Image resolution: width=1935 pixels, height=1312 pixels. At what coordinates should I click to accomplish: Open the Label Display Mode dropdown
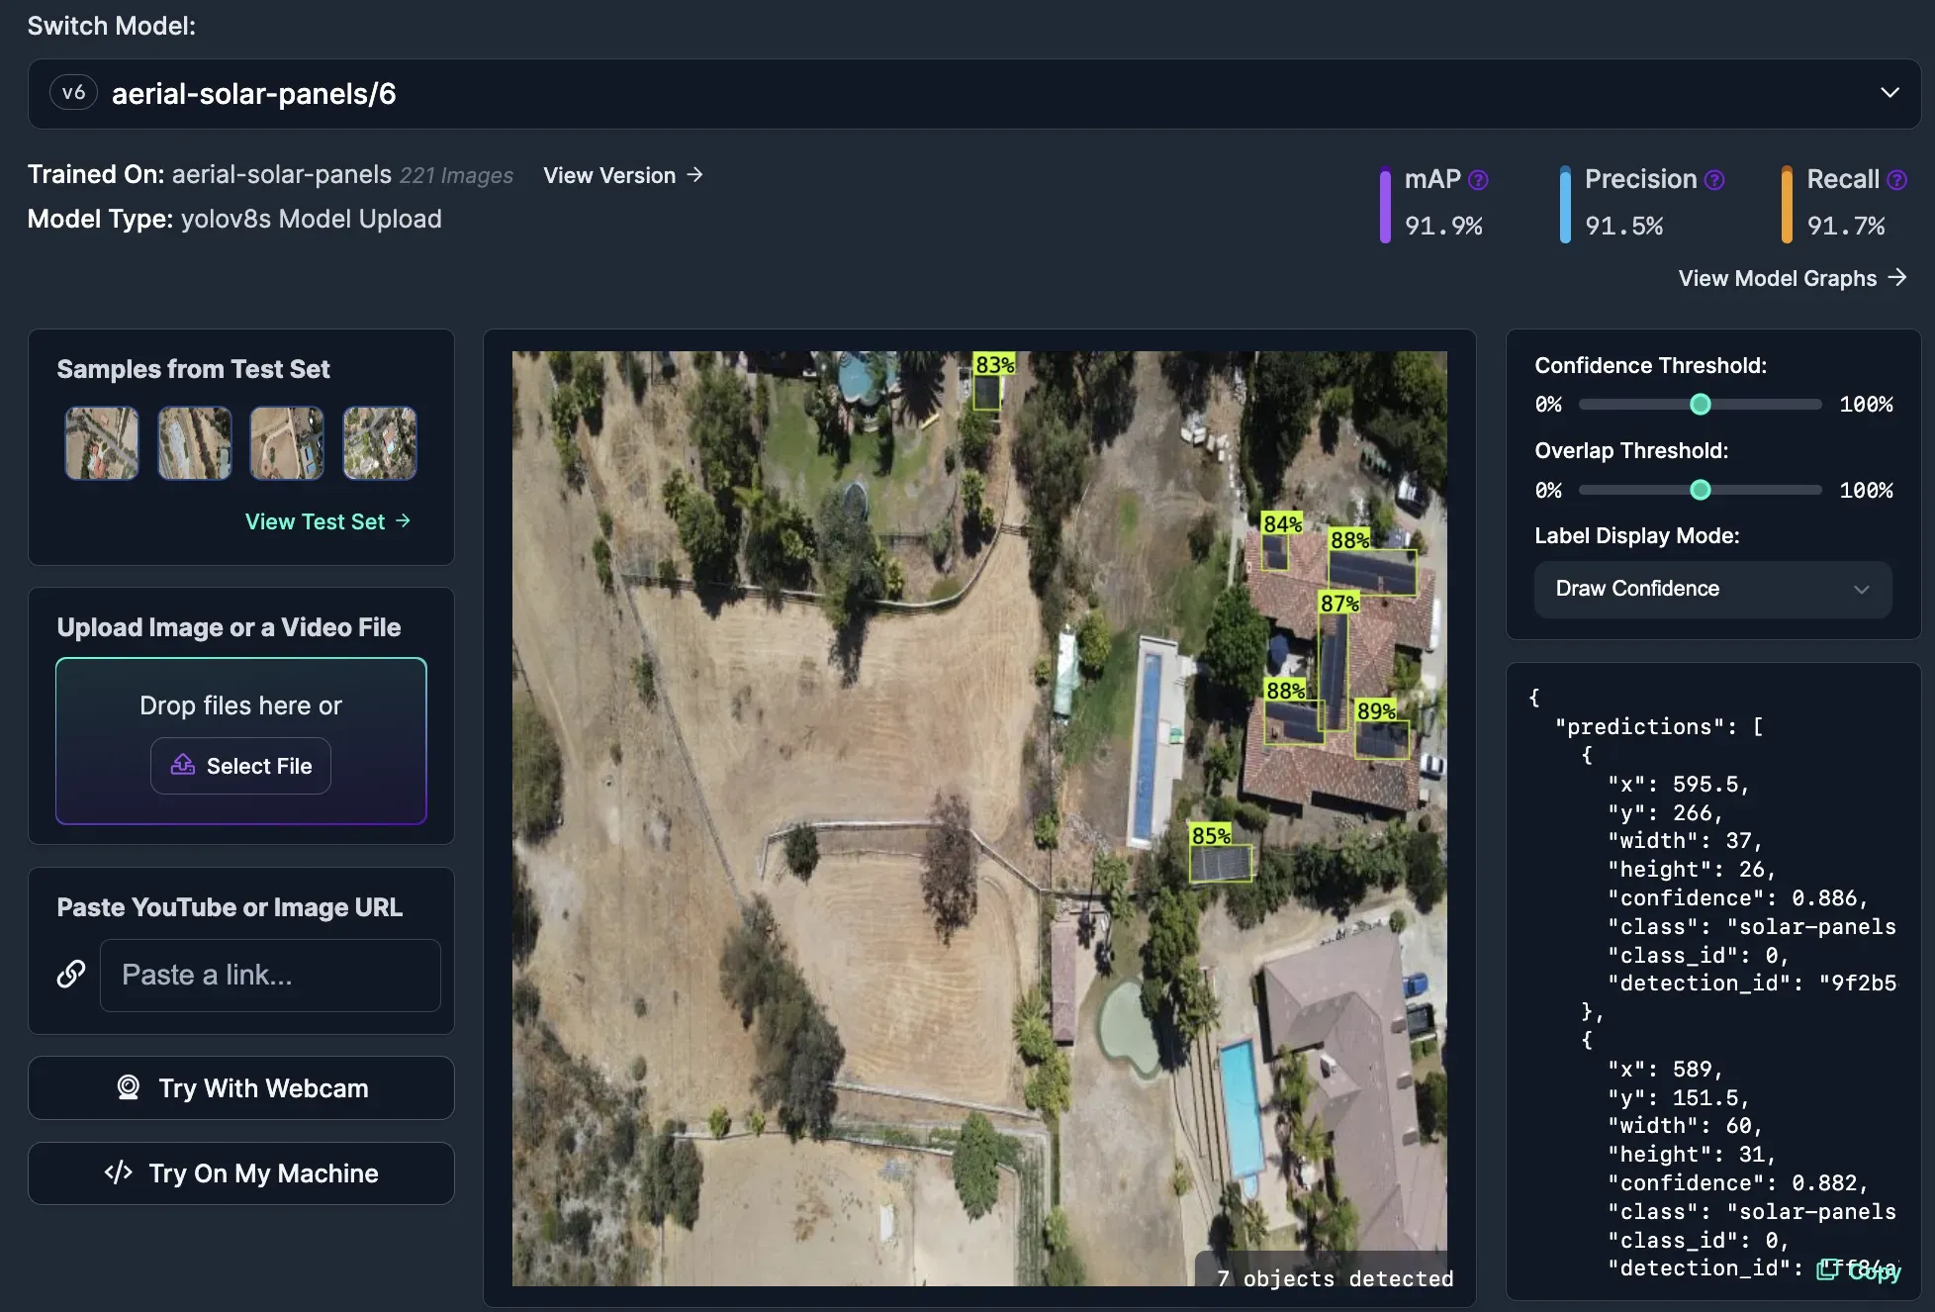coord(1712,589)
